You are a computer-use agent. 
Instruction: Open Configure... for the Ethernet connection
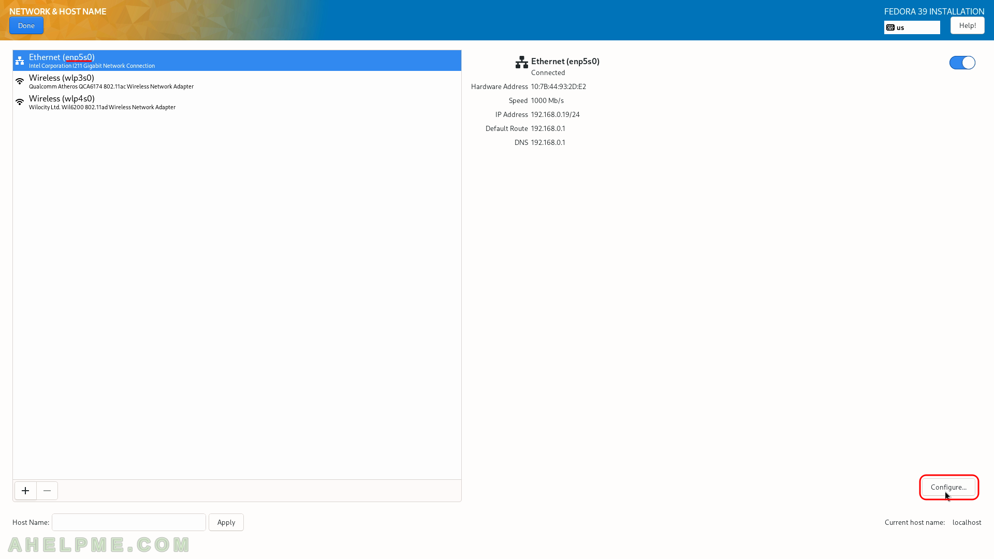pyautogui.click(x=948, y=487)
